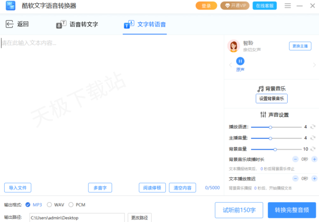The width and height of the screenshot is (319, 222).
Task: Click 设置背景音乐 button
Action: pyautogui.click(x=272, y=98)
